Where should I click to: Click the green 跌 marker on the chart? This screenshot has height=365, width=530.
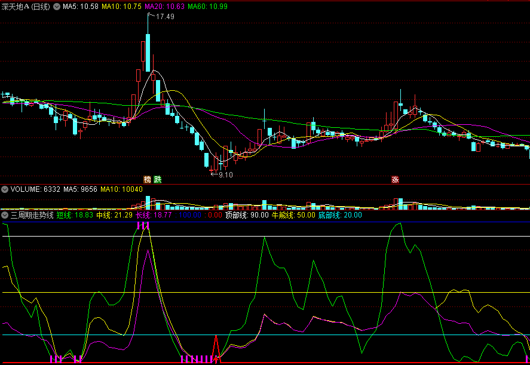(158, 179)
